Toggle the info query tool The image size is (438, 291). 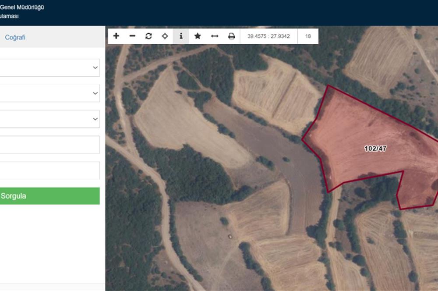181,36
